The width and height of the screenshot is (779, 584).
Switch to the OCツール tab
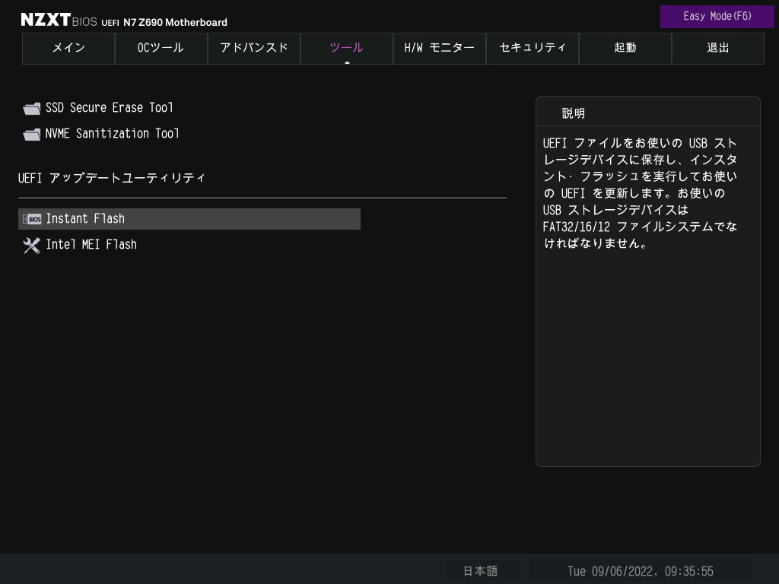pyautogui.click(x=161, y=48)
